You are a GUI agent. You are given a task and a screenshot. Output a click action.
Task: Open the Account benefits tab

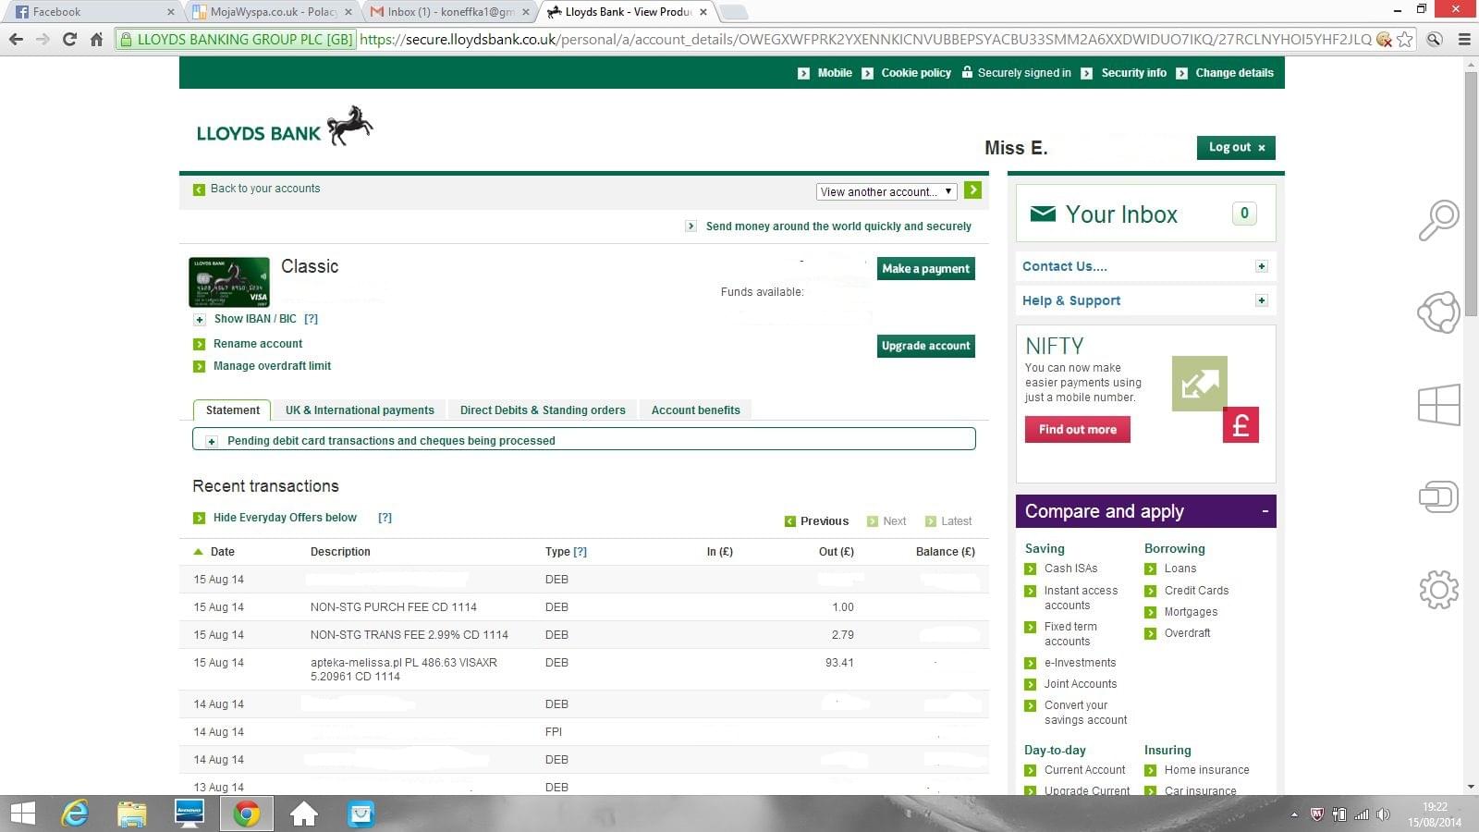[695, 410]
